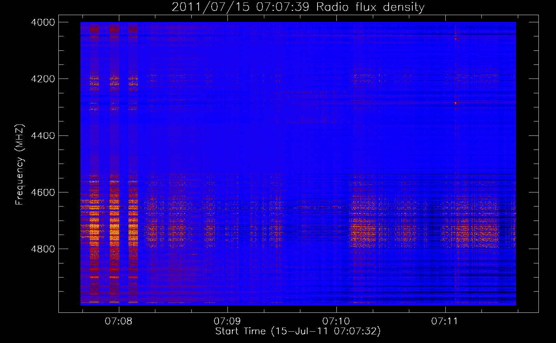Image resolution: width=556 pixels, height=343 pixels.
Task: Select the 4400 frequency axis label
Action: click(x=43, y=135)
